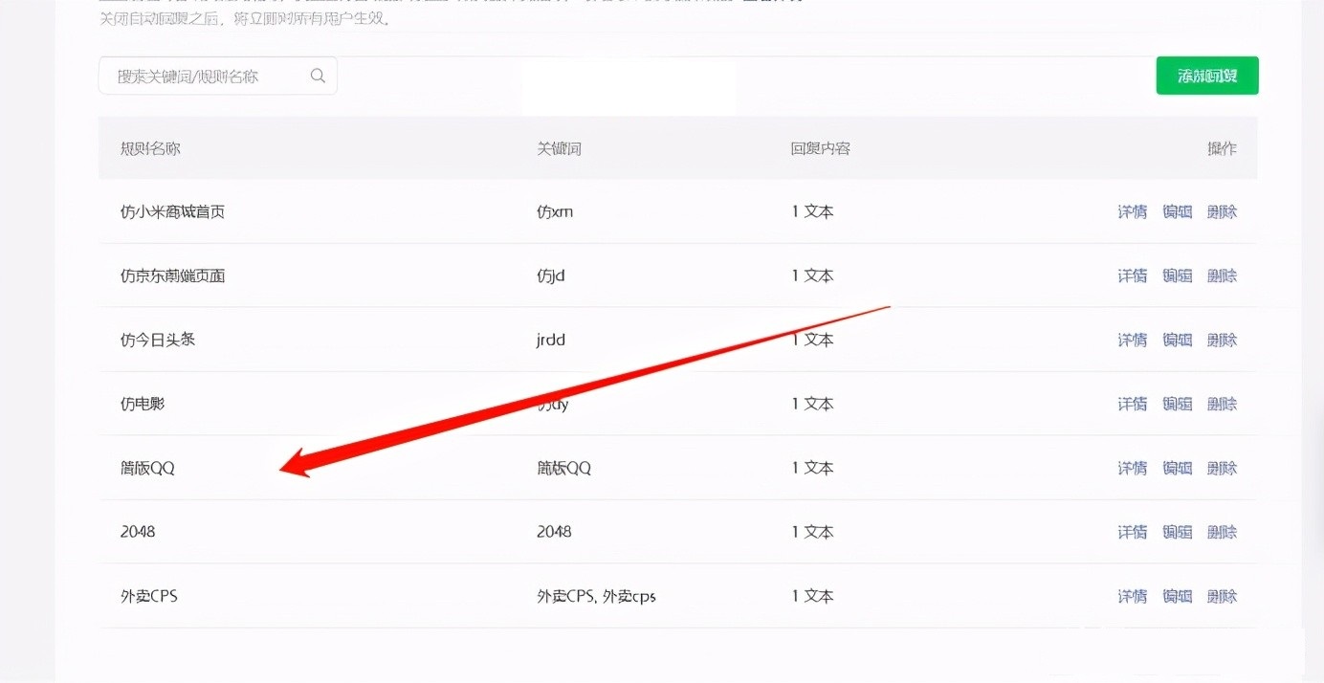Select rule name 2048
The height and width of the screenshot is (683, 1324).
click(138, 532)
